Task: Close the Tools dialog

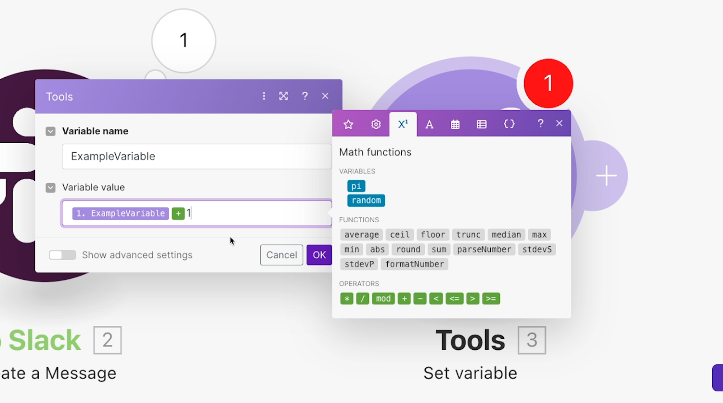Action: tap(325, 96)
